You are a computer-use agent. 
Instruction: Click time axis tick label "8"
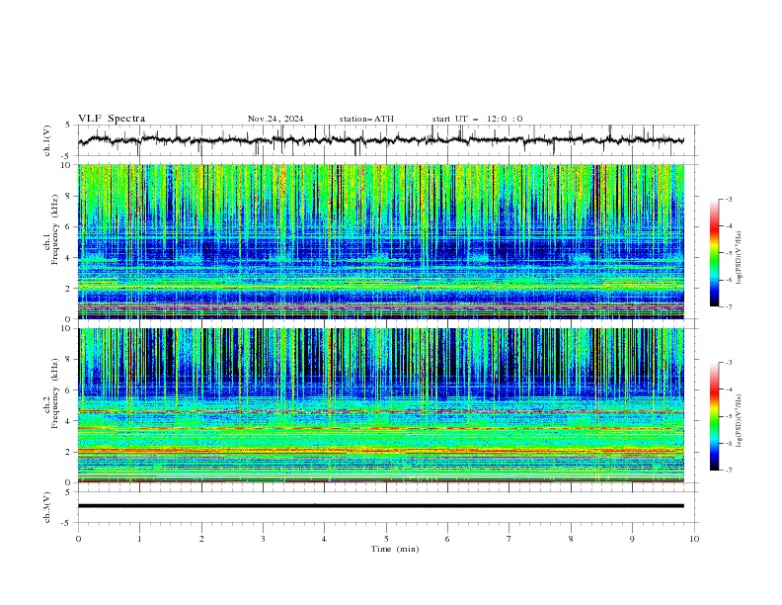pyautogui.click(x=571, y=539)
